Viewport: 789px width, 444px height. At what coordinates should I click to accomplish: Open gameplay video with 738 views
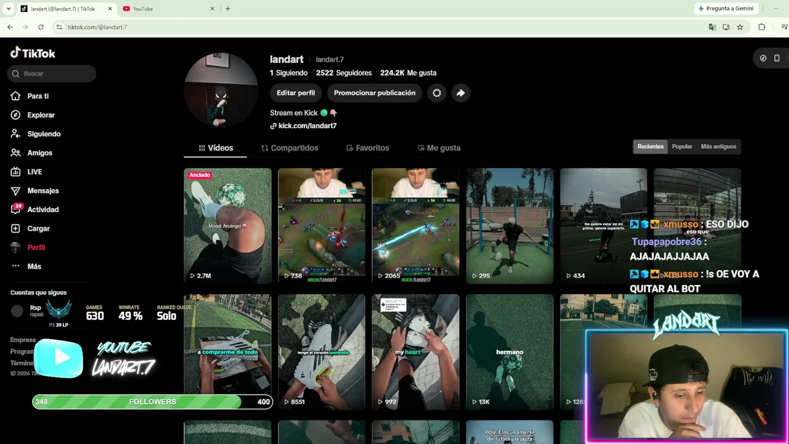[321, 226]
